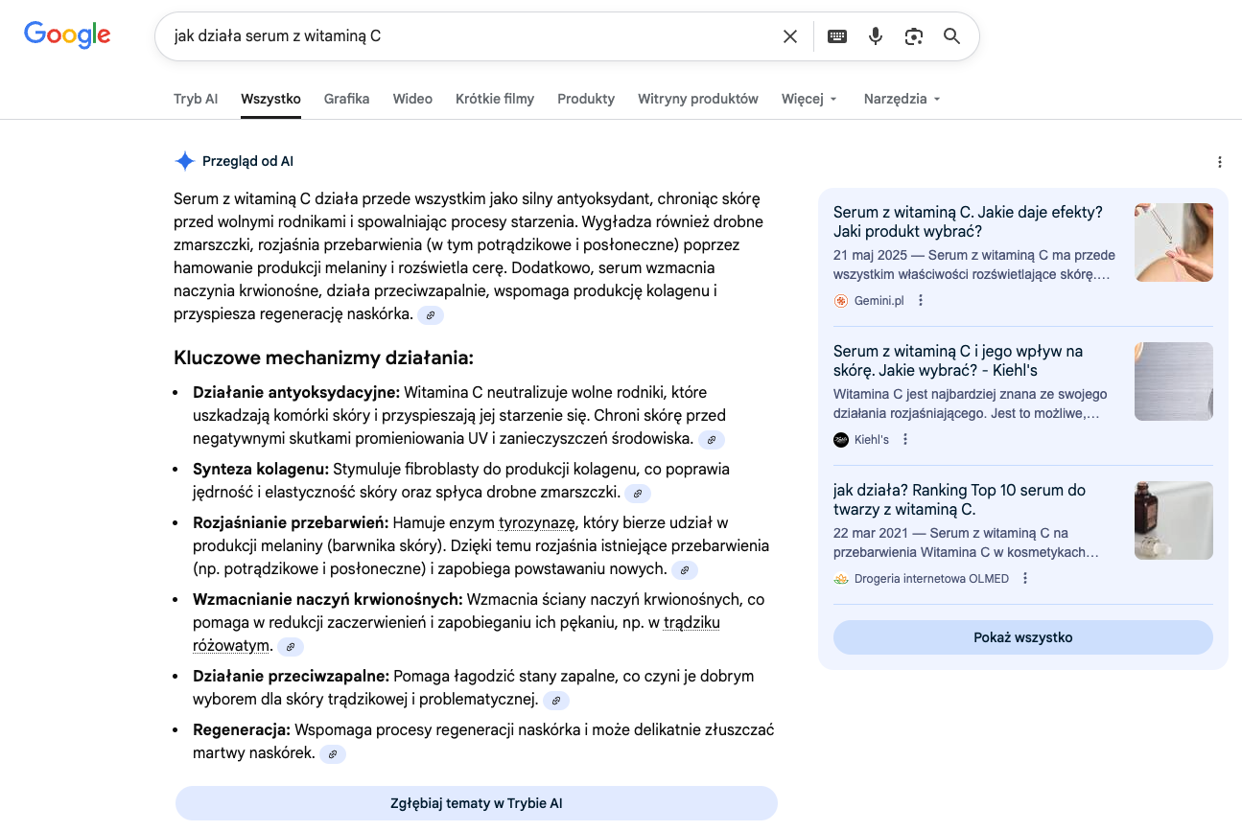This screenshot has height=831, width=1242.
Task: Click into the search text field
Action: (470, 36)
